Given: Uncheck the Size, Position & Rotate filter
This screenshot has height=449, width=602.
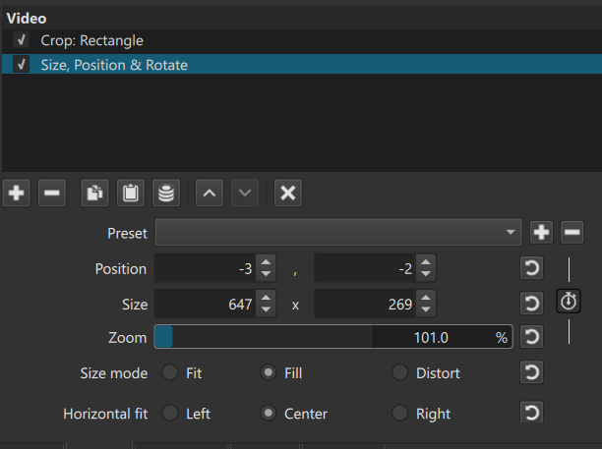Looking at the screenshot, I should click(22, 65).
